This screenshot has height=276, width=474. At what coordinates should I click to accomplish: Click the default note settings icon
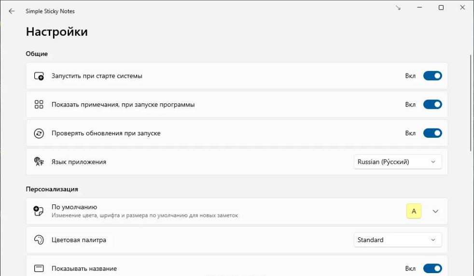39,211
